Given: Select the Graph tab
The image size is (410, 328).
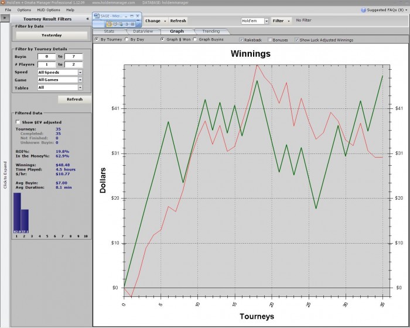Looking at the screenshot, I should point(177,31).
